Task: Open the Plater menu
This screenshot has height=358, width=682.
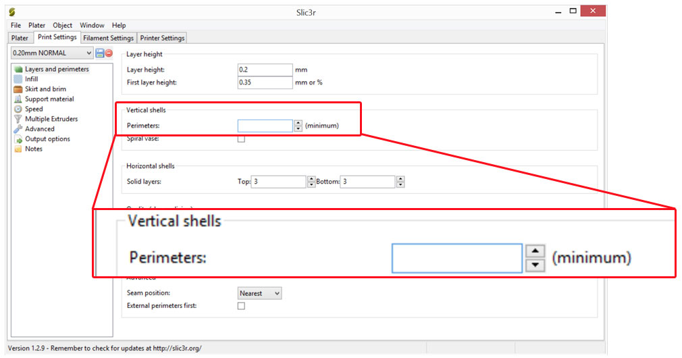Action: pos(36,25)
